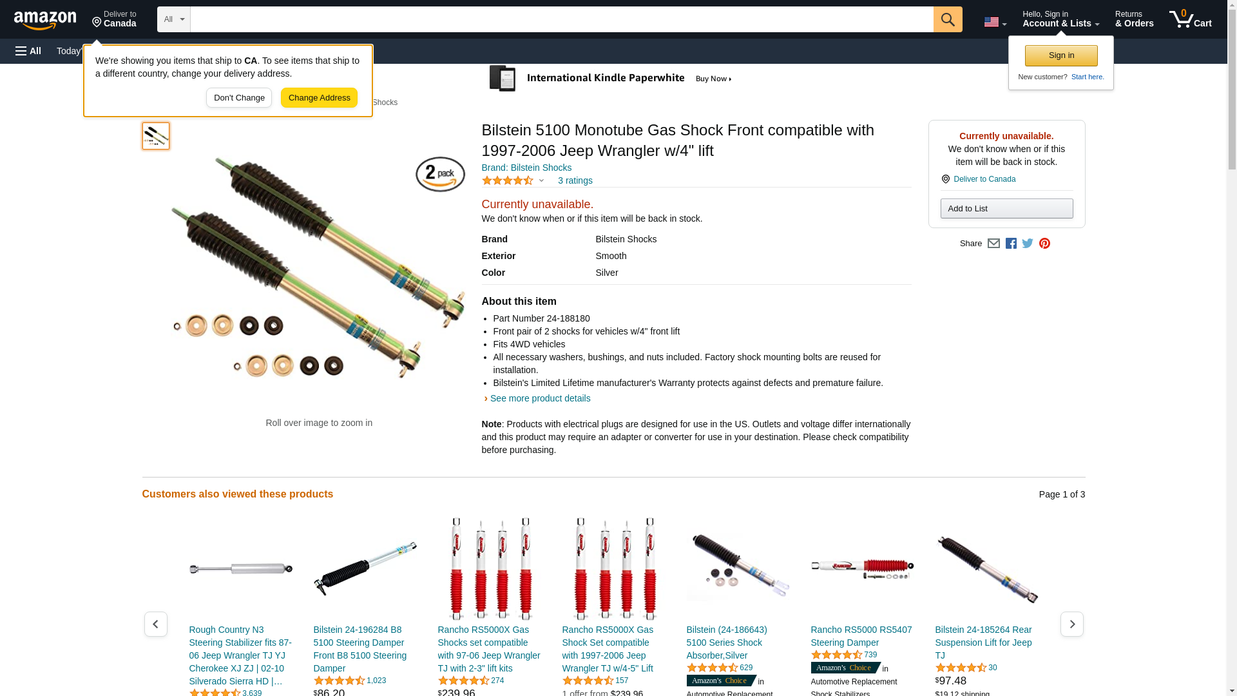The height and width of the screenshot is (696, 1237).
Task: Share product on Facebook
Action: pyautogui.click(x=1011, y=244)
